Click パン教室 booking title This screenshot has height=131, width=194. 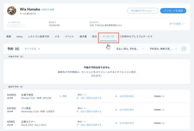pos(26,108)
